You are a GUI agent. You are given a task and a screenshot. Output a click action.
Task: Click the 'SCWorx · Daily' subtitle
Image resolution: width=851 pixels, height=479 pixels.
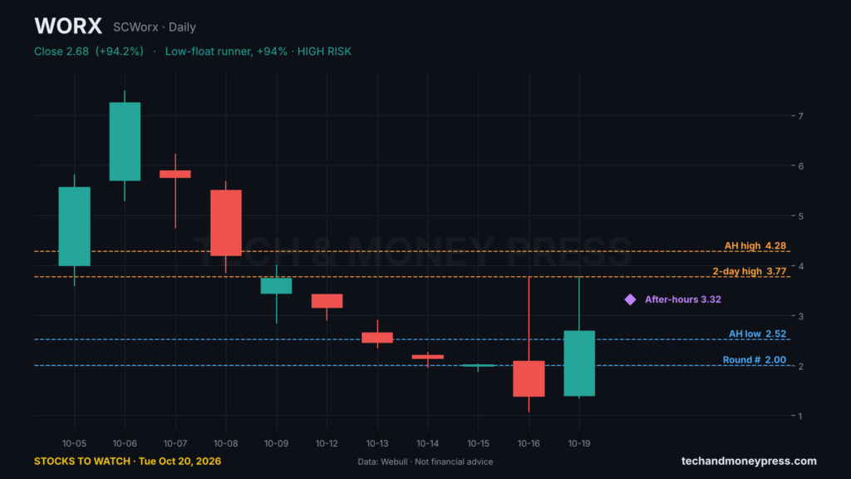click(x=154, y=27)
